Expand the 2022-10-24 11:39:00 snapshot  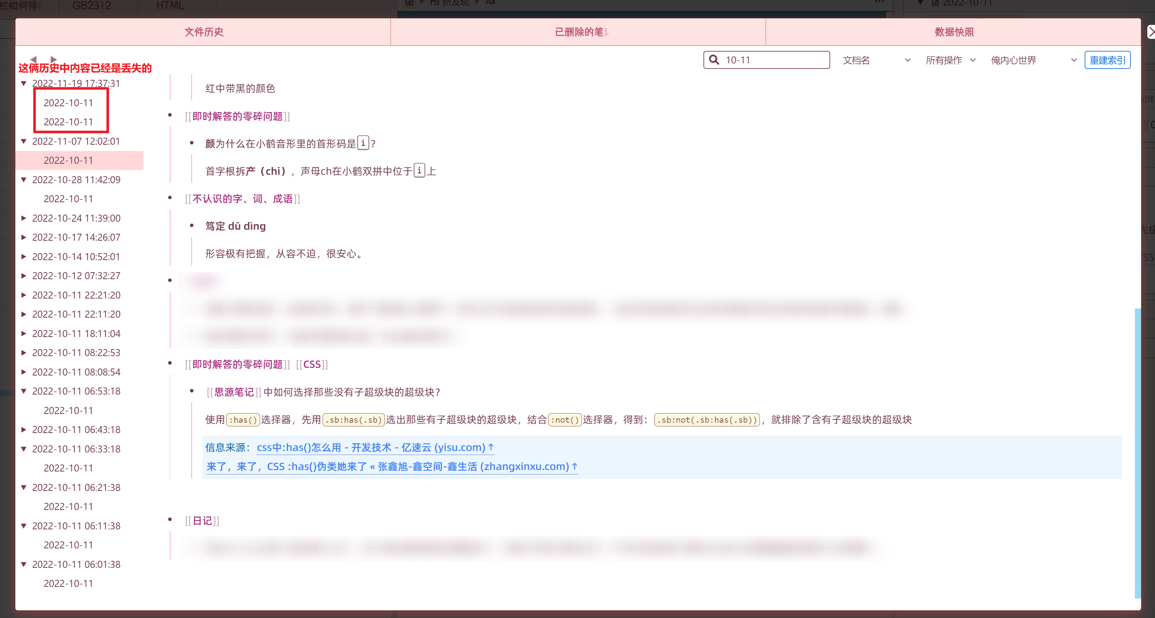click(24, 218)
